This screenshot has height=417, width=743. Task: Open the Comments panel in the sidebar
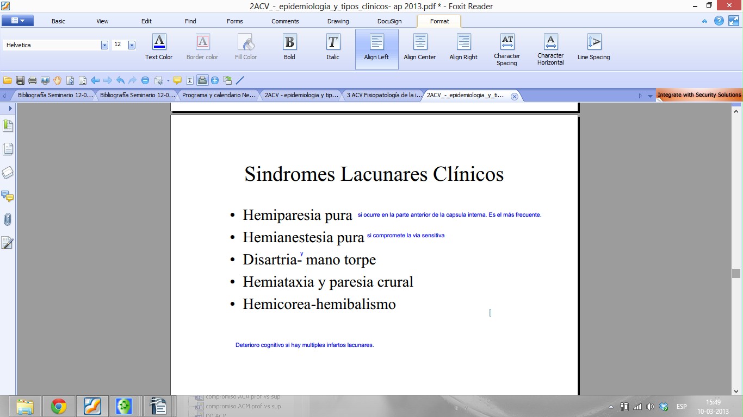click(8, 196)
